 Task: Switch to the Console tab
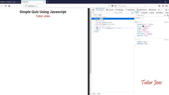point(110,10)
